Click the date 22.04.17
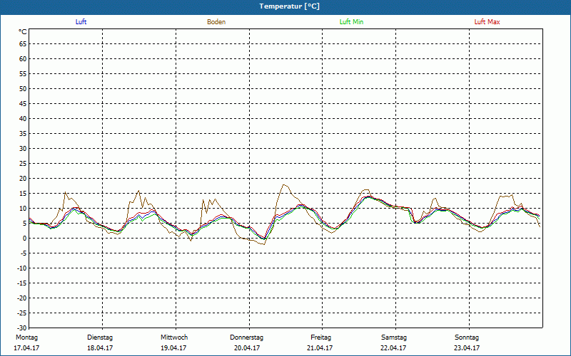This screenshot has width=571, height=356. (393, 348)
